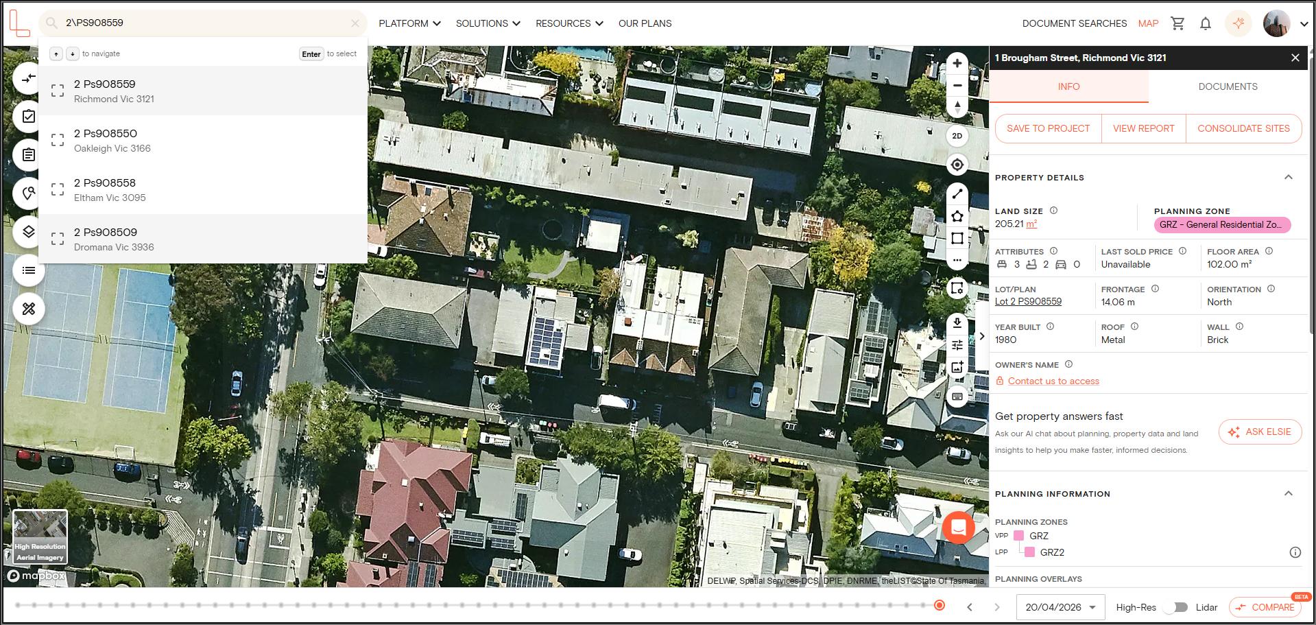1316x625 pixels.
Task: Click the High Resolution Aerial Imagery thumbnail
Action: click(40, 537)
